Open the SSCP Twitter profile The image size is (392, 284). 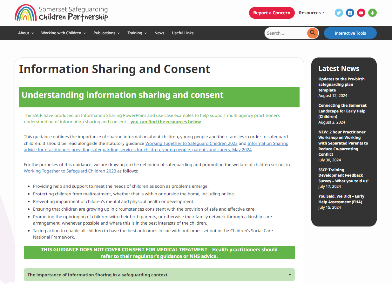tap(339, 13)
